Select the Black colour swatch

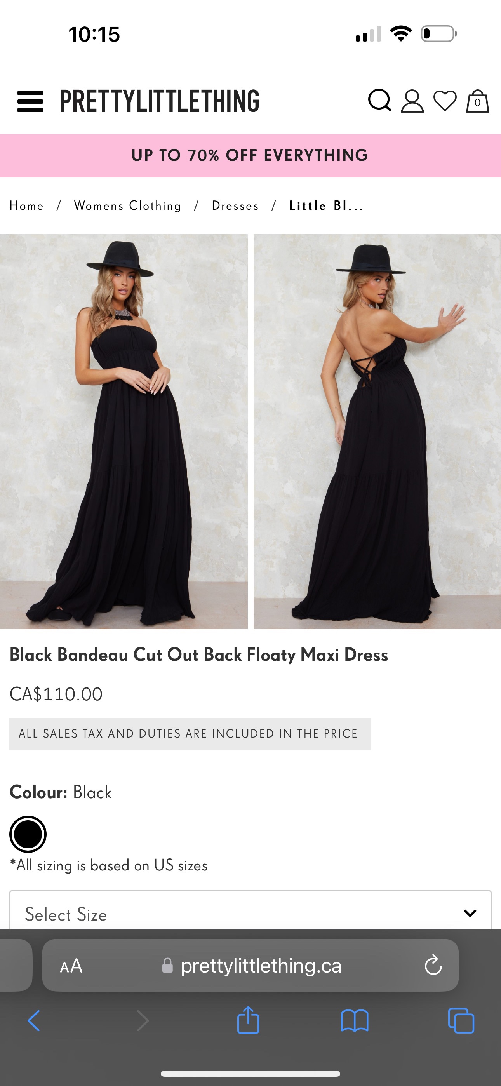tap(28, 834)
